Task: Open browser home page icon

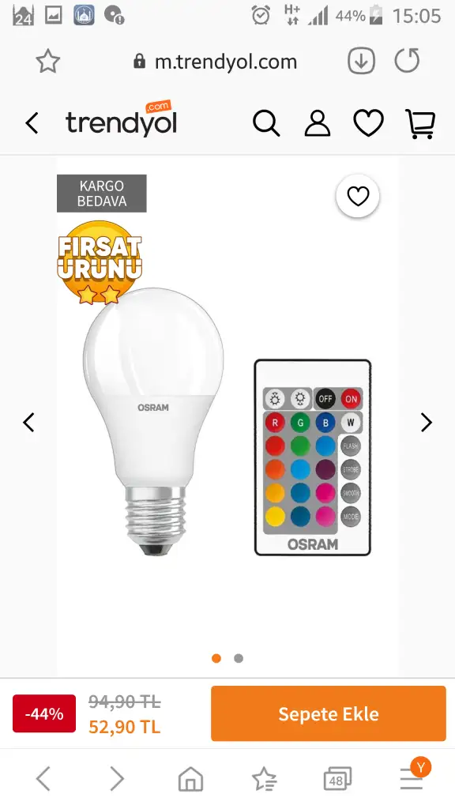Action: 190,778
